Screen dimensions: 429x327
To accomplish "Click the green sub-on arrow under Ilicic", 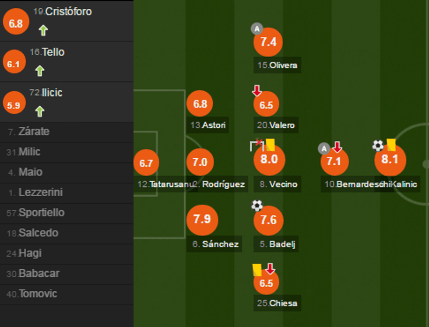I will tap(40, 111).
